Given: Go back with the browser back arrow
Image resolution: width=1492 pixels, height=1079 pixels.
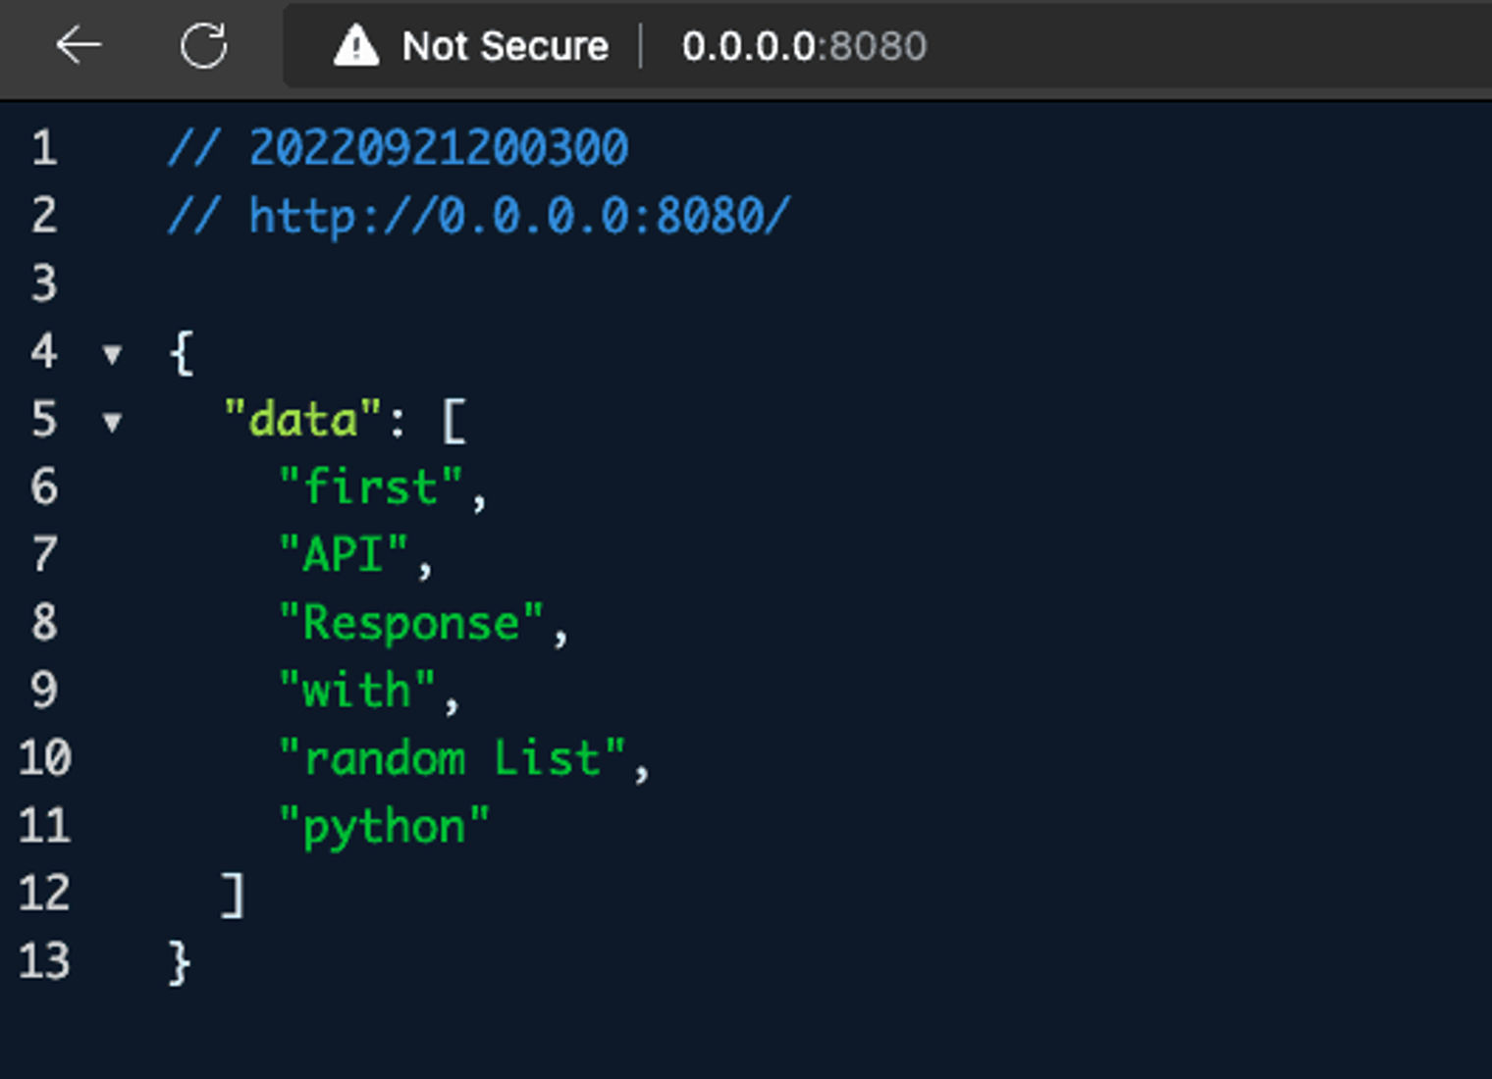Looking at the screenshot, I should pyautogui.click(x=79, y=45).
